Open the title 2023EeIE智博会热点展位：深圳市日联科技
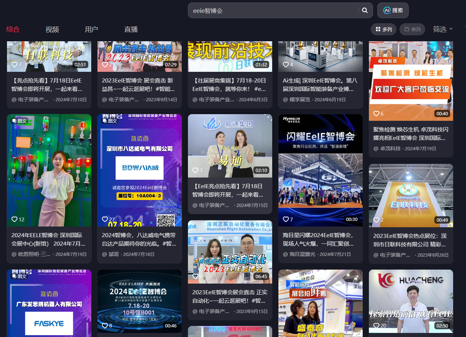Image resolution: width=466 pixels, height=337 pixels. pos(410,239)
